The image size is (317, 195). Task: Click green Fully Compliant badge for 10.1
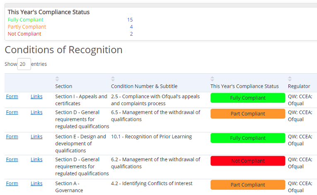click(248, 138)
